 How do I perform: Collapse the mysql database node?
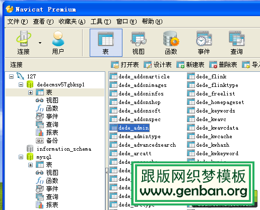[21, 157]
